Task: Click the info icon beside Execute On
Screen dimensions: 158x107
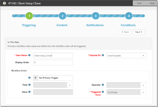Action: (103, 55)
